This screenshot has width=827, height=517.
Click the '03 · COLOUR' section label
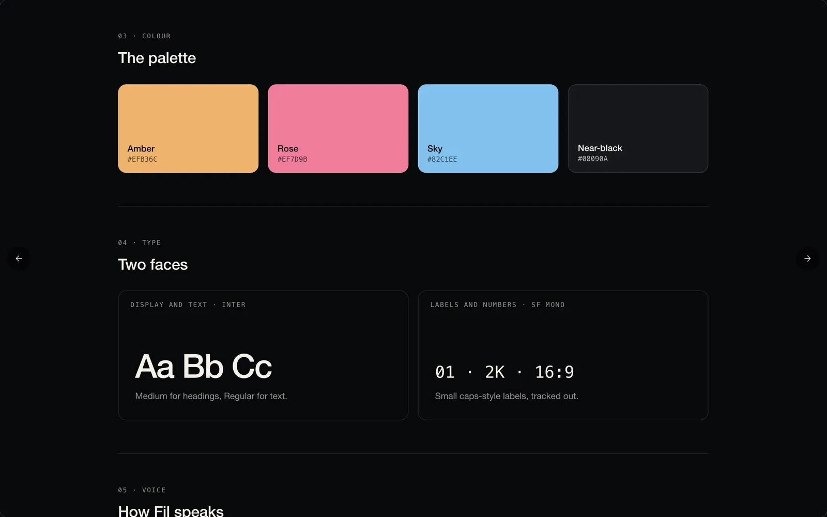(144, 36)
